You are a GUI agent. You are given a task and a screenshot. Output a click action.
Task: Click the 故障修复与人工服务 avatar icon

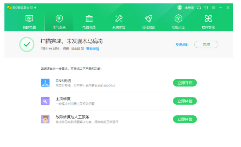coord(45,119)
